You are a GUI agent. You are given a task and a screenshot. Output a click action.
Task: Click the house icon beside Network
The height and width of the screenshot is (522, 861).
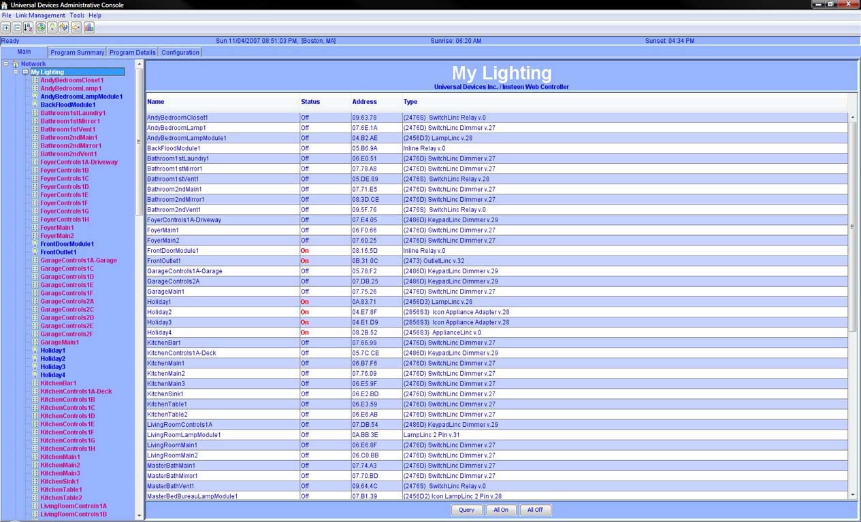pyautogui.click(x=16, y=64)
